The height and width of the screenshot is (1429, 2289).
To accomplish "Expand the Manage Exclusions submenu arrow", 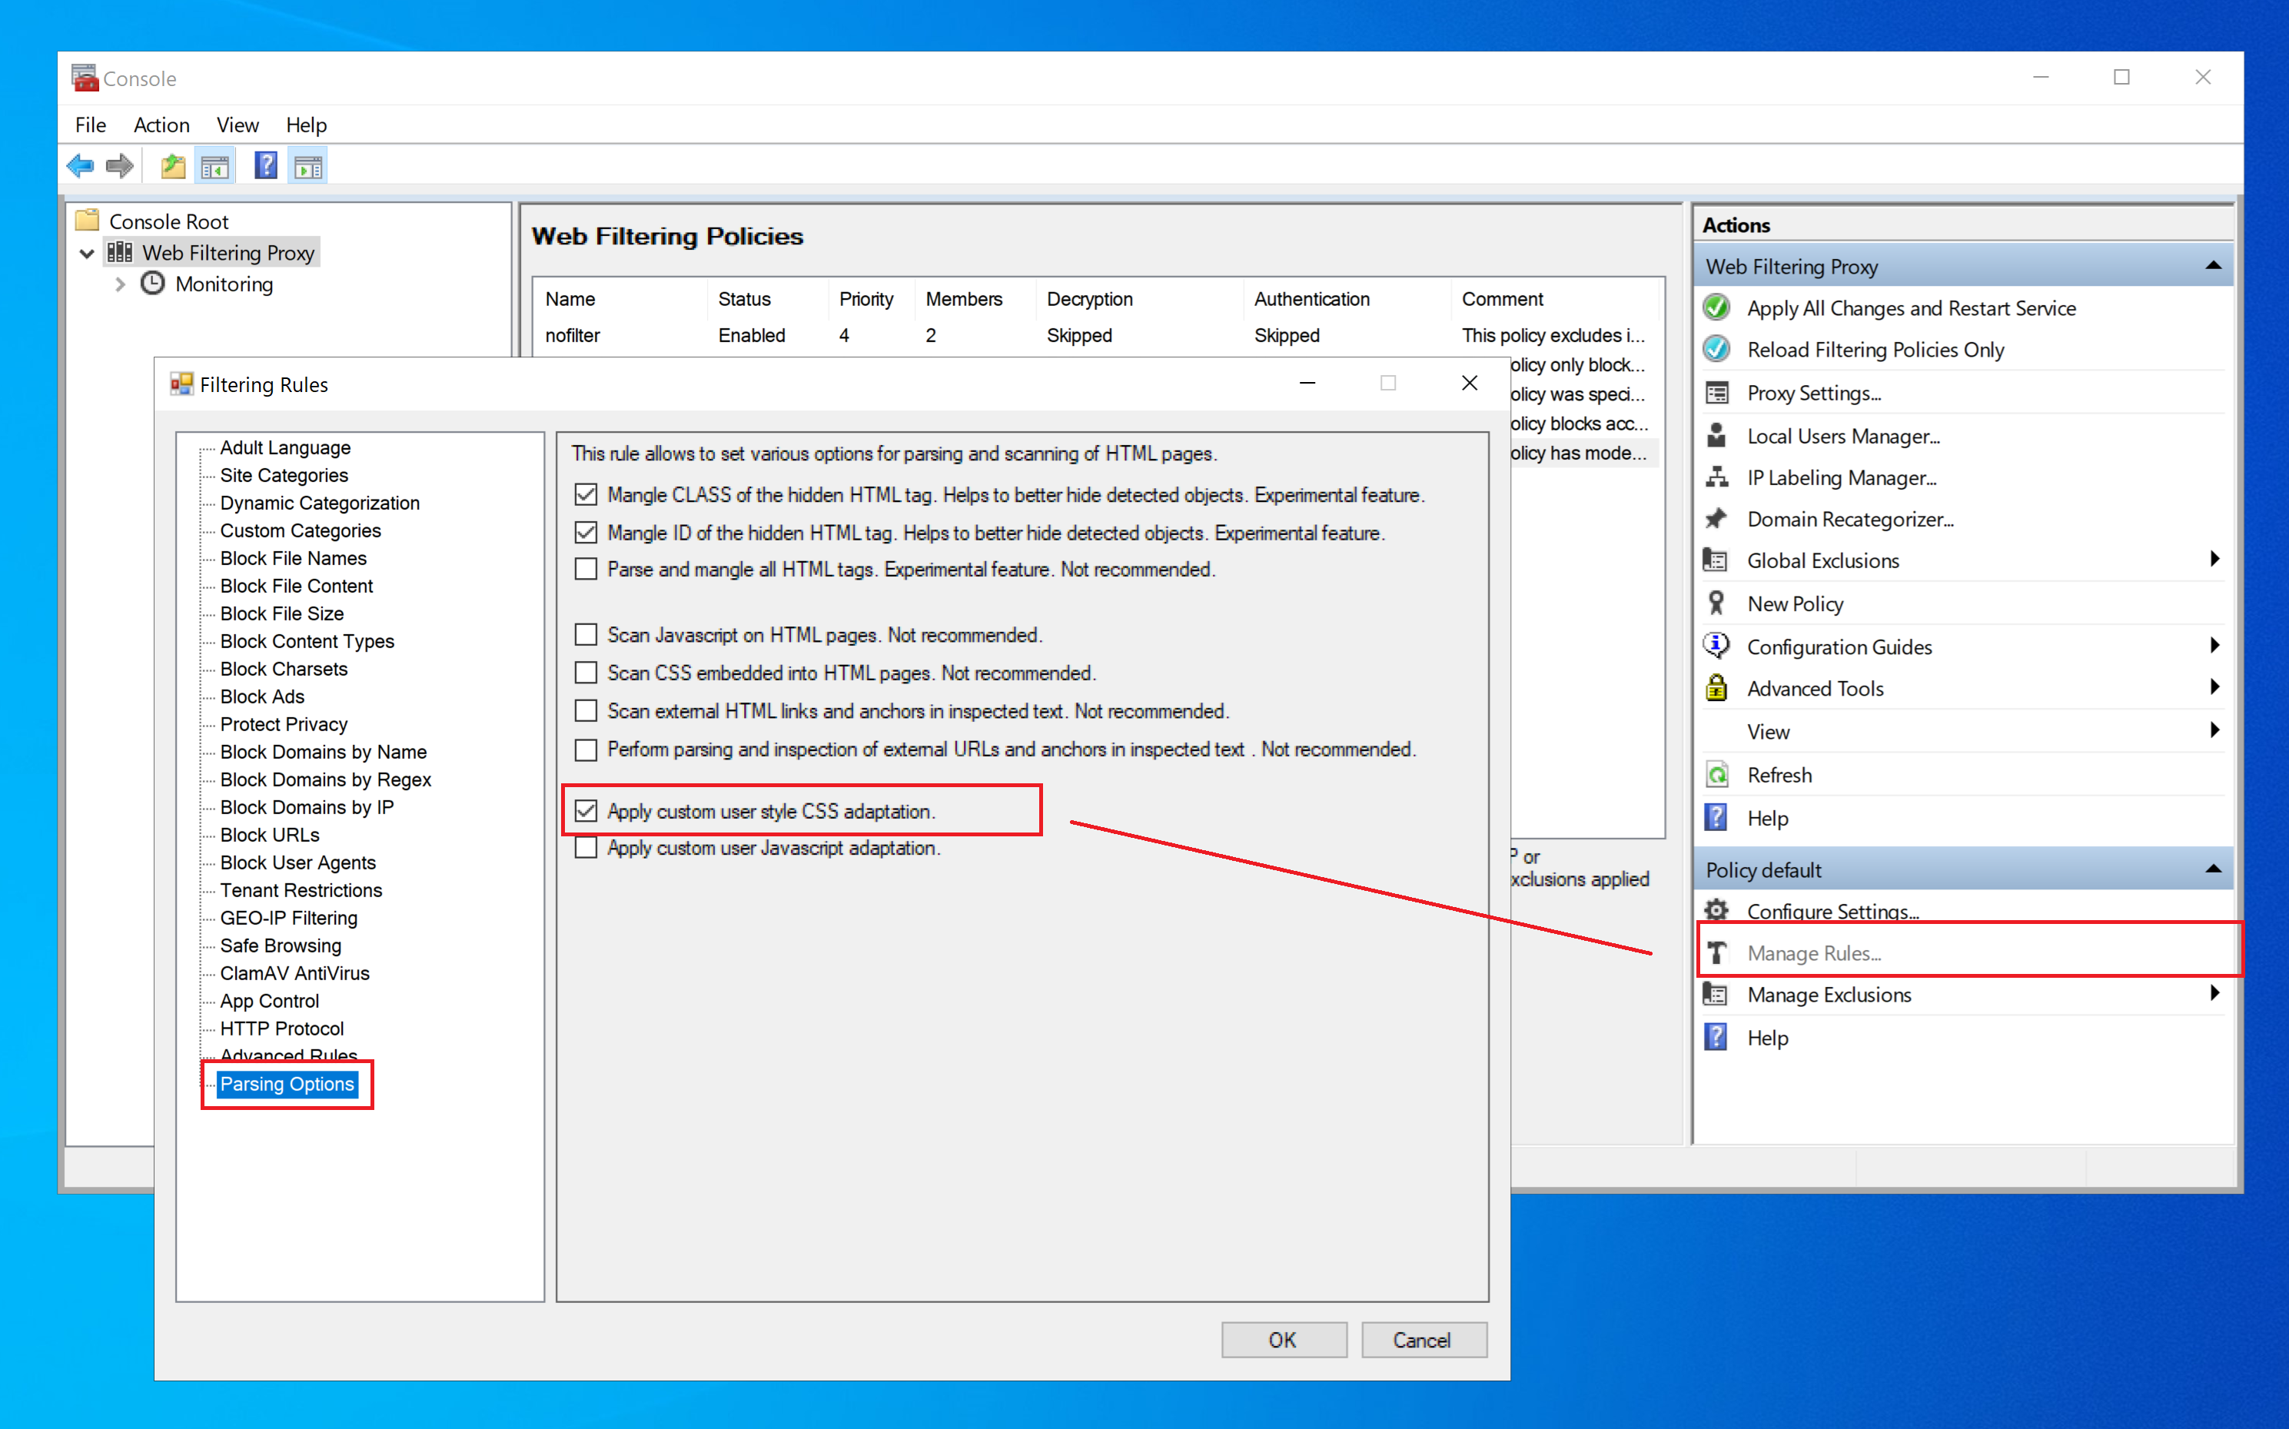I will (x=2214, y=993).
